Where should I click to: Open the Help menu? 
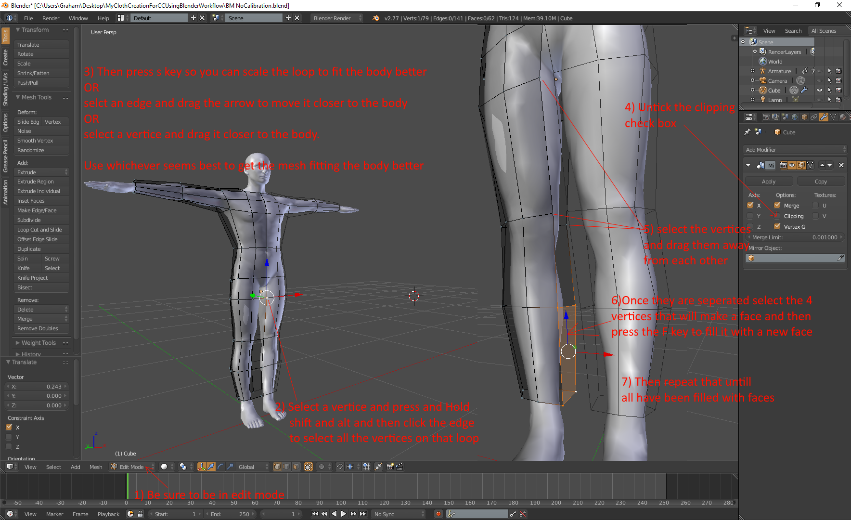pyautogui.click(x=103, y=18)
